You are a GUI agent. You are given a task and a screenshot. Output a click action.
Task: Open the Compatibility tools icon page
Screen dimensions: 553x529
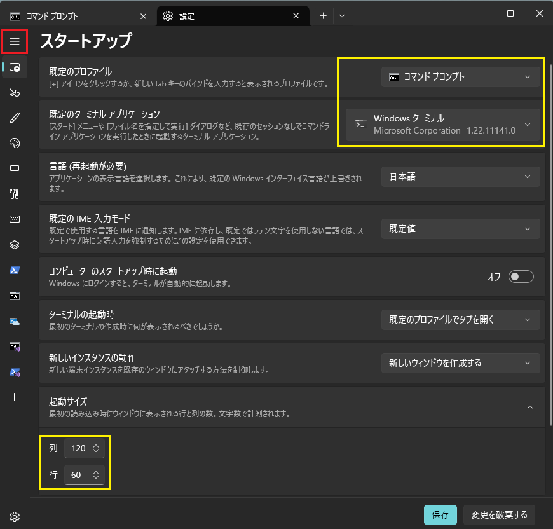15,194
